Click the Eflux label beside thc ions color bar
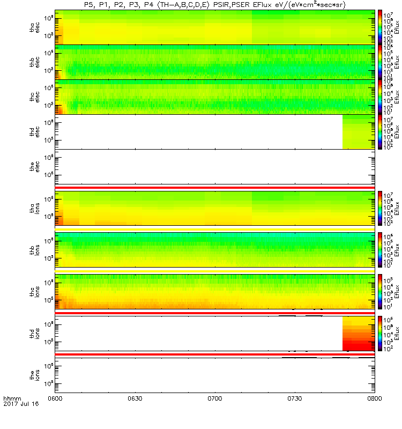The width and height of the screenshot is (402, 429). click(x=397, y=292)
